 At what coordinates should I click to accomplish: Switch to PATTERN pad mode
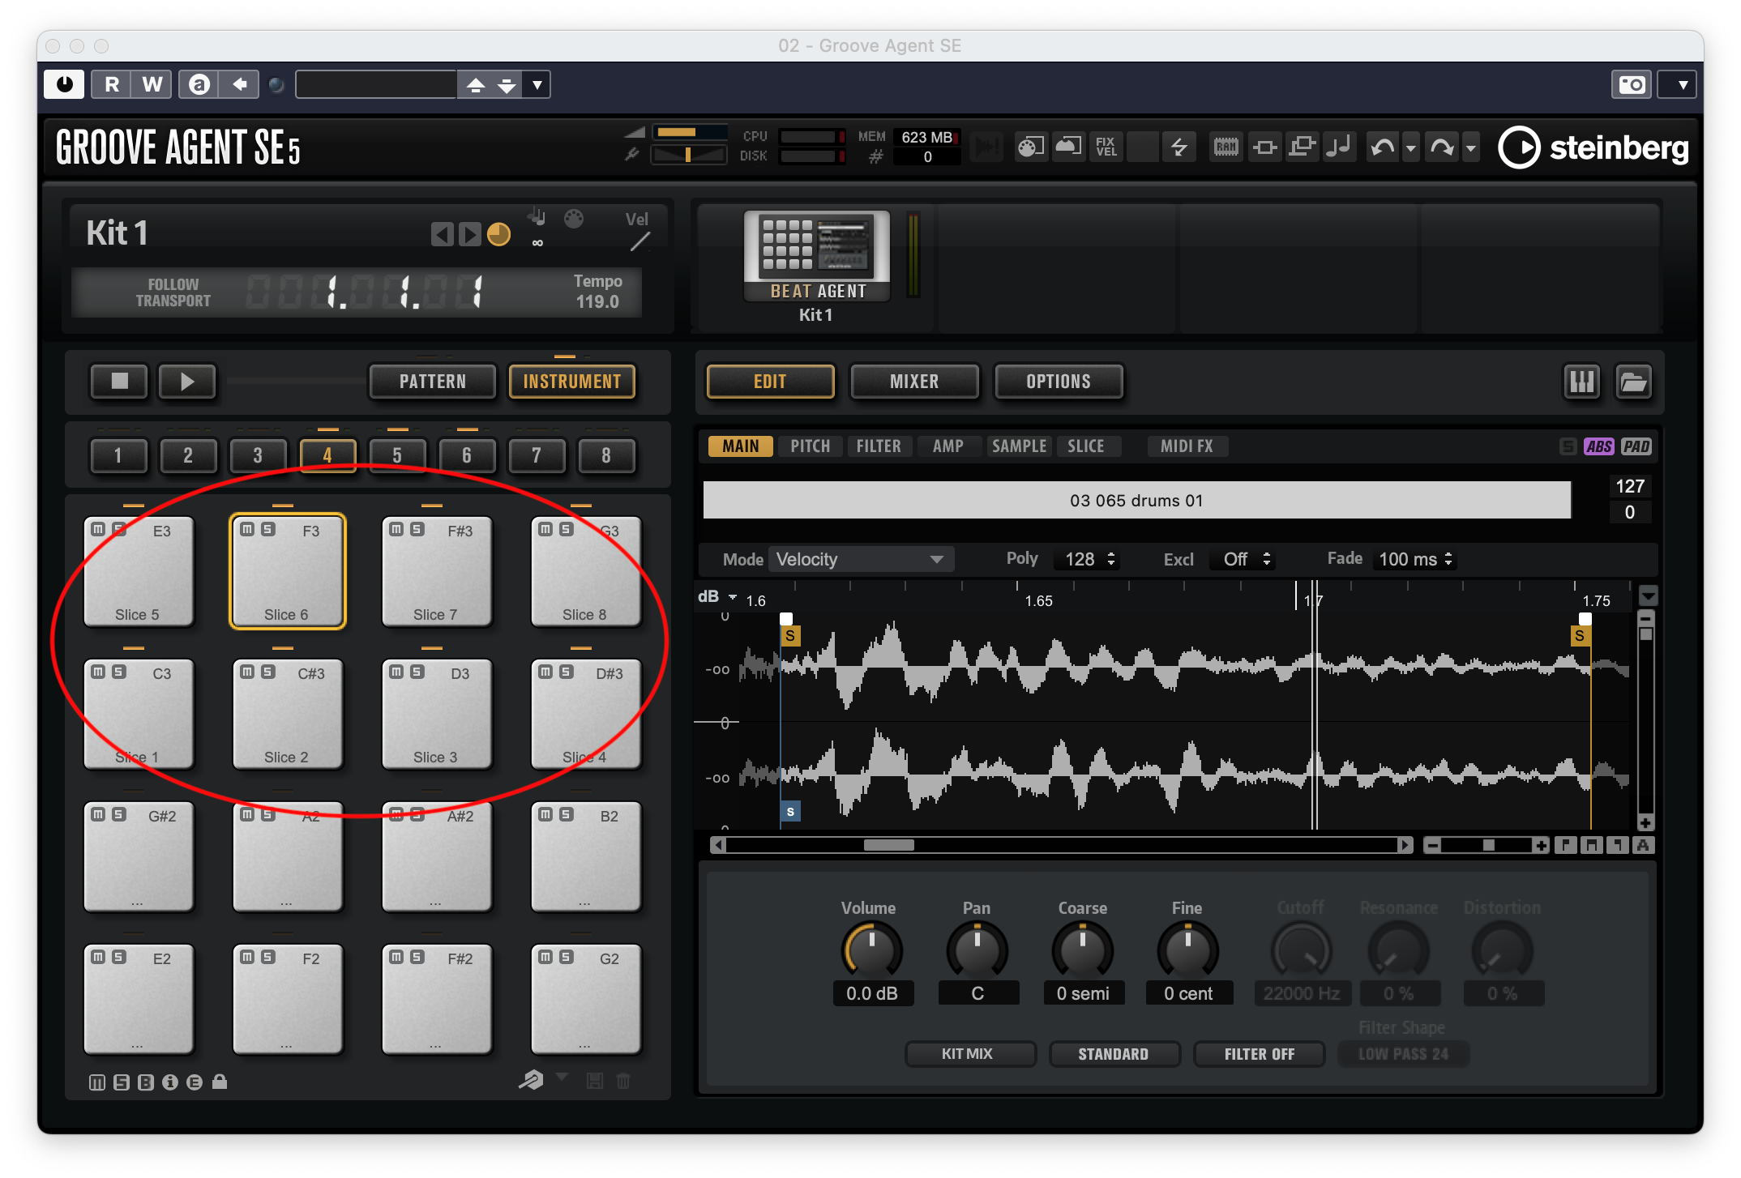[433, 382]
